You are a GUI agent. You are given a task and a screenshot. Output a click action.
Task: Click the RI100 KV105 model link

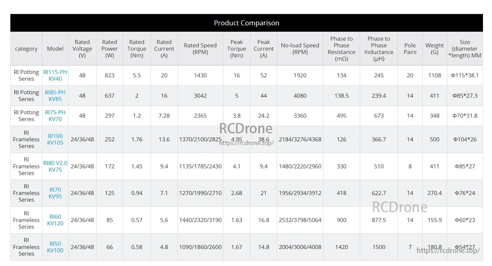55,139
